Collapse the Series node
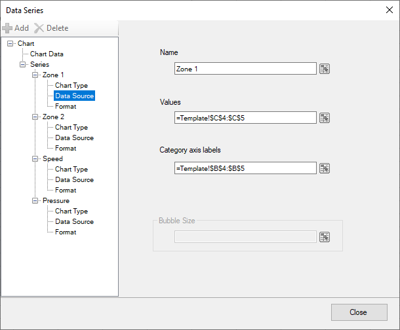Screen dimensions: 400x330 point(22,64)
